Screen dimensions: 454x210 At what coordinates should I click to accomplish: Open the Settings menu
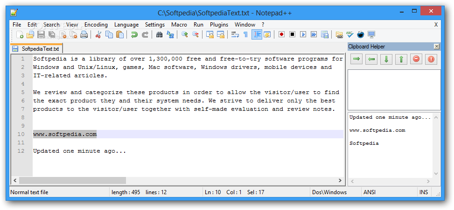[155, 25]
